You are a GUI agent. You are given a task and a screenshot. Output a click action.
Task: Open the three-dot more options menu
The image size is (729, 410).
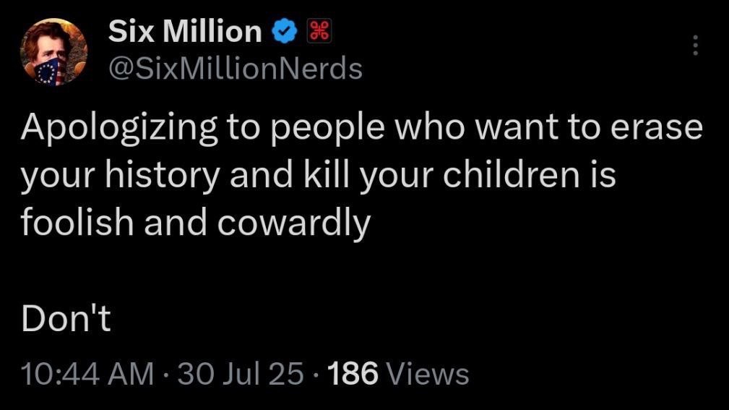[x=696, y=46]
